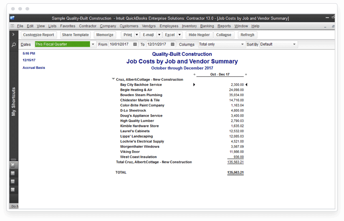Open the Employees menu

169,26
